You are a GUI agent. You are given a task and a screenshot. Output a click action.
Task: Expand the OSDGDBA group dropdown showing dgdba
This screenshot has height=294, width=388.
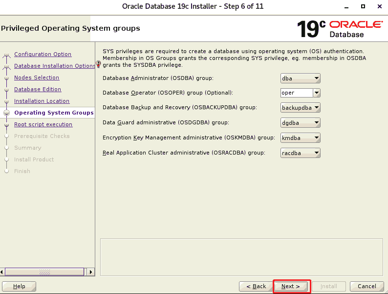click(300, 123)
